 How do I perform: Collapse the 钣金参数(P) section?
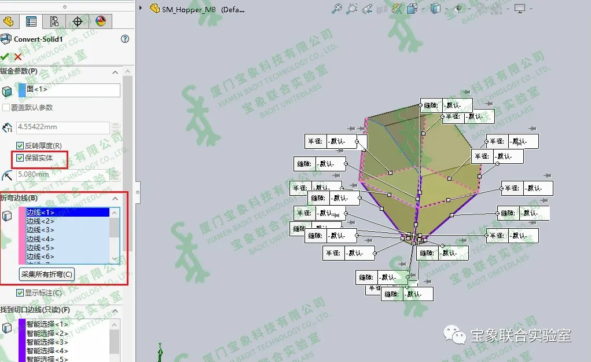click(115, 72)
